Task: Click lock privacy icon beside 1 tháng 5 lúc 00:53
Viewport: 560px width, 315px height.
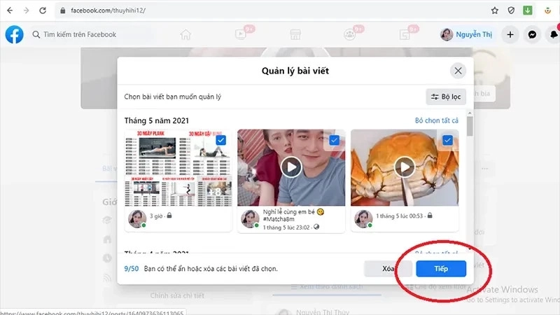Action: (x=430, y=216)
